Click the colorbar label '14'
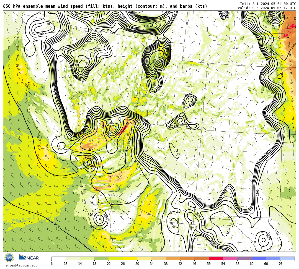The width and height of the screenshot is (299, 269). tap(80, 264)
